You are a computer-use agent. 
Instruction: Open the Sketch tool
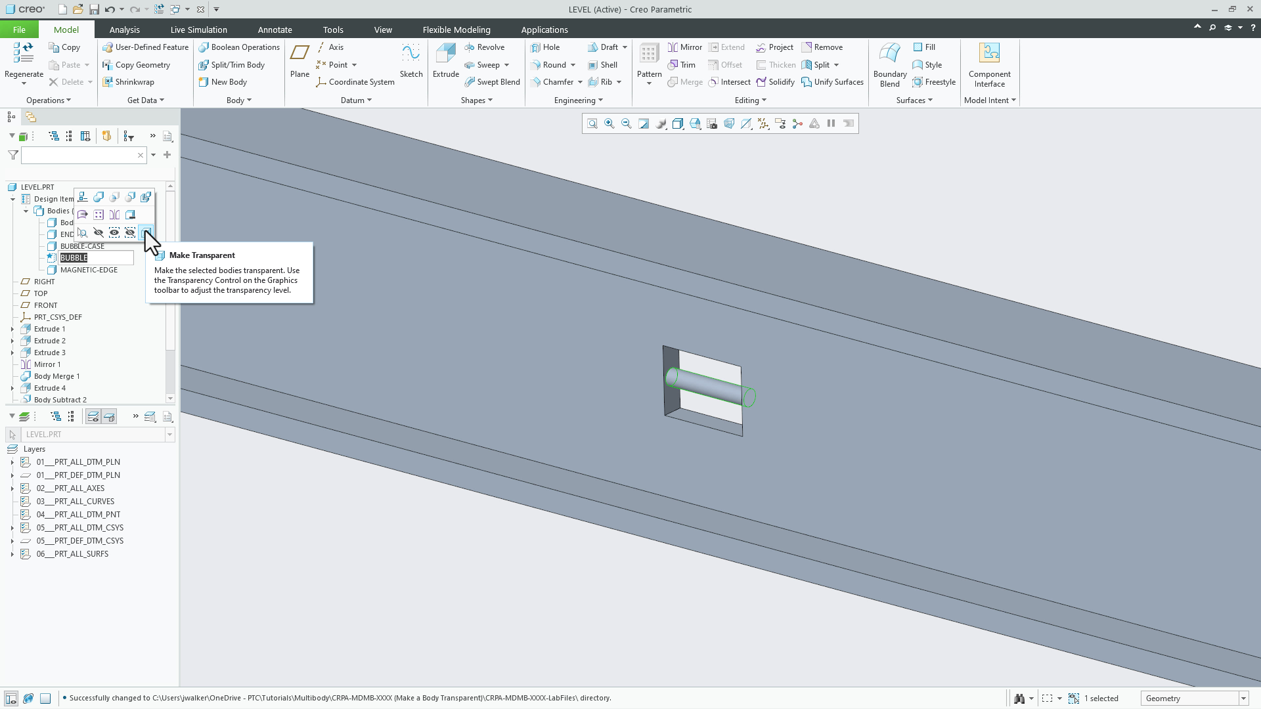tap(410, 62)
